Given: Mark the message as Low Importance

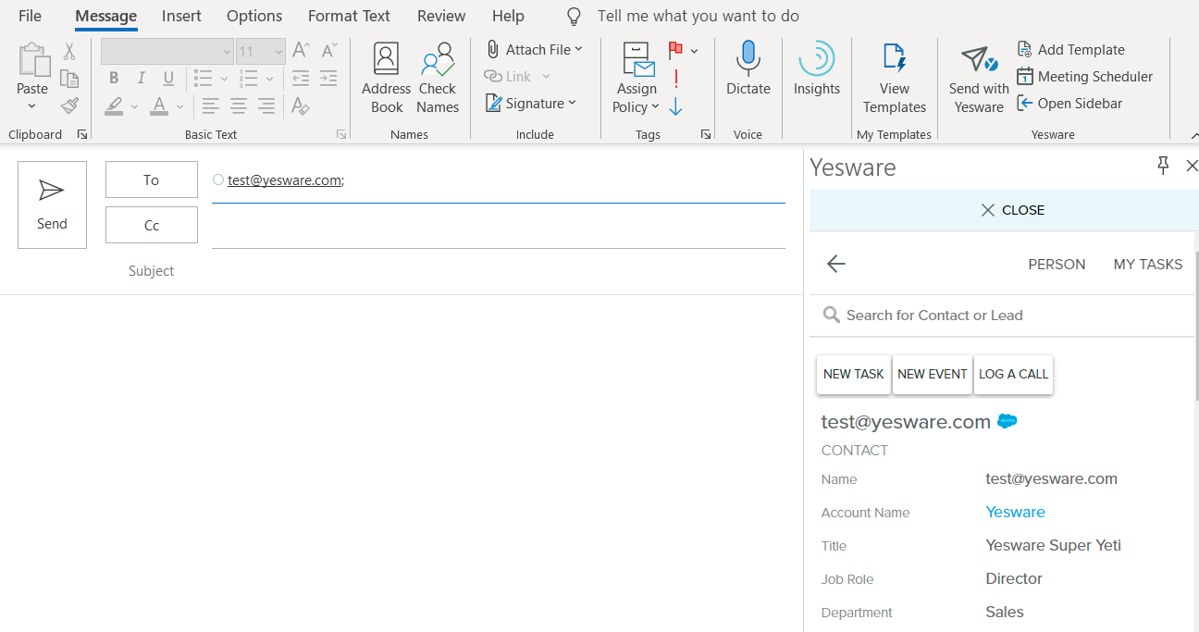Looking at the screenshot, I should click(x=676, y=106).
